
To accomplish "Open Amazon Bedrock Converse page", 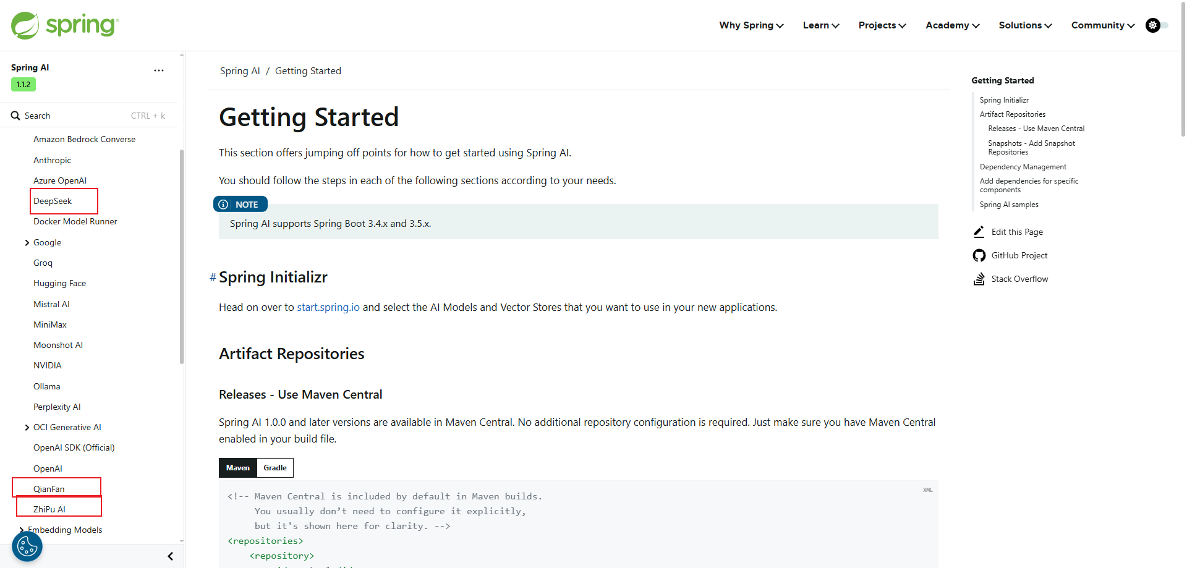I will point(85,140).
